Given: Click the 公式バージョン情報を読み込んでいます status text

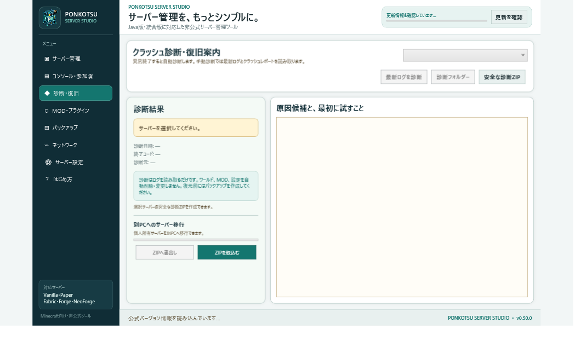Looking at the screenshot, I should pyautogui.click(x=174, y=318).
